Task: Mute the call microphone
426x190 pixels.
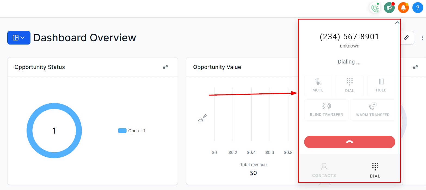Action: pyautogui.click(x=318, y=85)
